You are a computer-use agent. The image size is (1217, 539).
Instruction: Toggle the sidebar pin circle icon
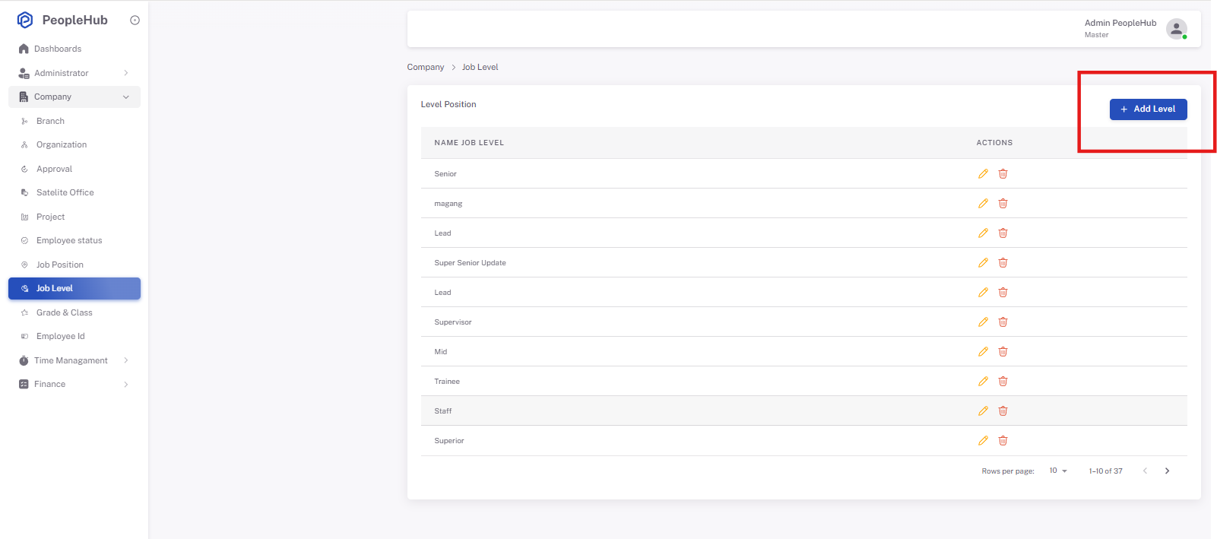pos(135,21)
